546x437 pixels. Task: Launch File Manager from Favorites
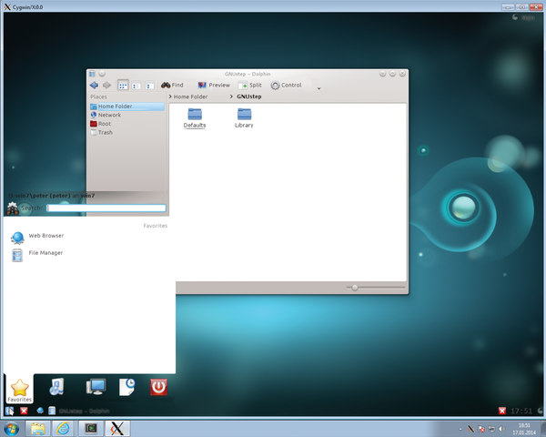36,254
